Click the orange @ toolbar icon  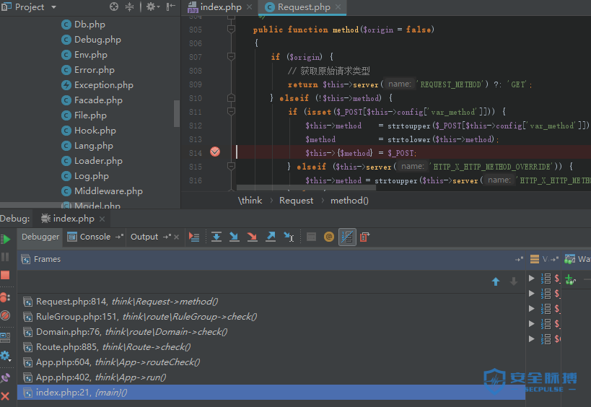click(329, 237)
